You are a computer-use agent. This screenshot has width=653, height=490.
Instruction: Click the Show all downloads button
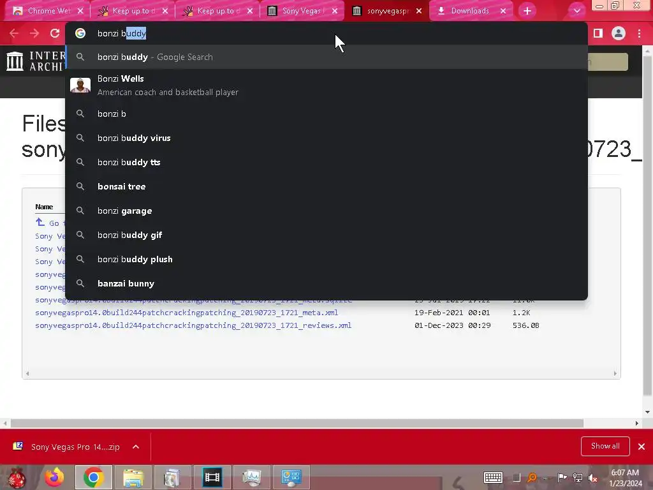pos(605,446)
